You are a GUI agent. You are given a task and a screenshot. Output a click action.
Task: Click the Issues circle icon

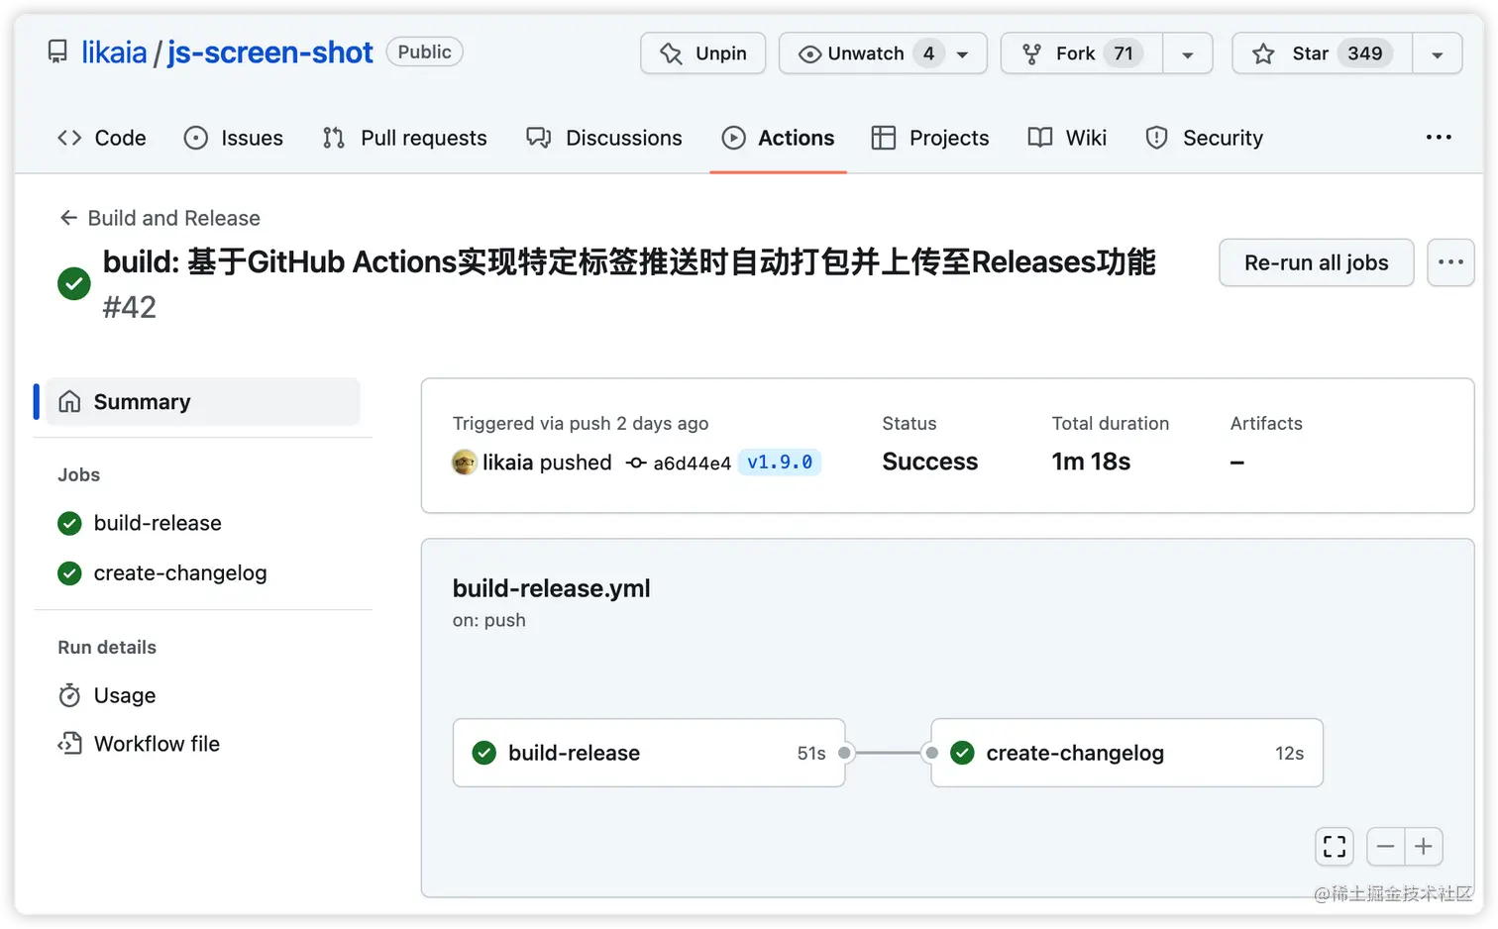196,138
